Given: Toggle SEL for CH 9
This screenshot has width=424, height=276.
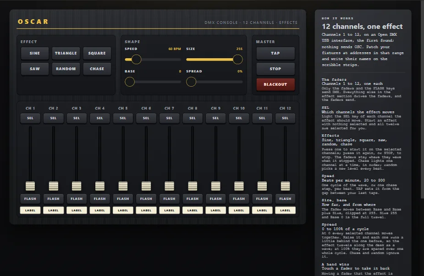Looking at the screenshot, I should pyautogui.click(x=215, y=118).
